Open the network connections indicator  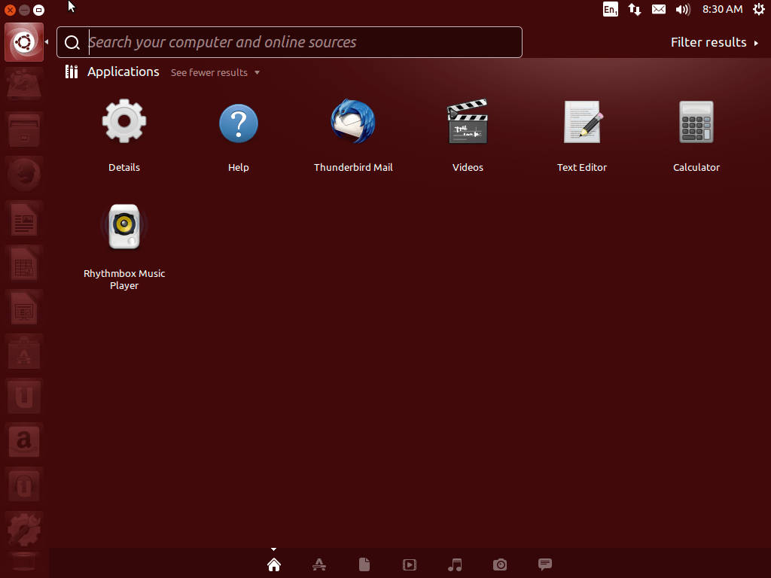[634, 9]
